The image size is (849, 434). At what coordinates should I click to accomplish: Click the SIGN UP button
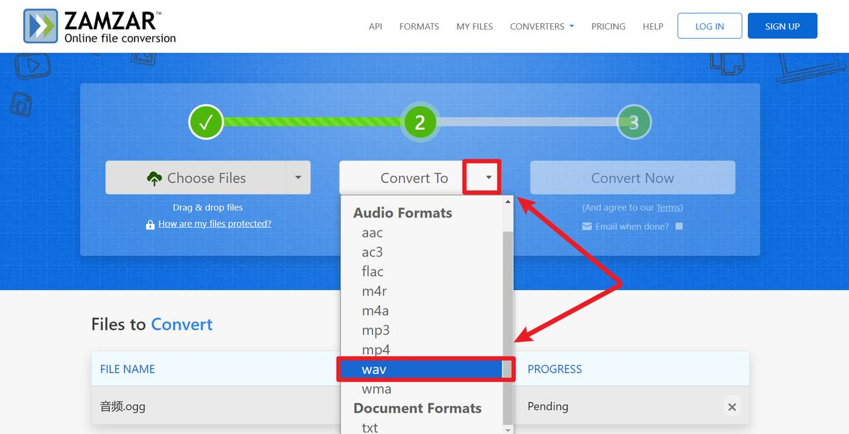pyautogui.click(x=783, y=26)
